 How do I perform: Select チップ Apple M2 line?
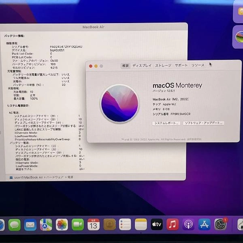pos(164,104)
